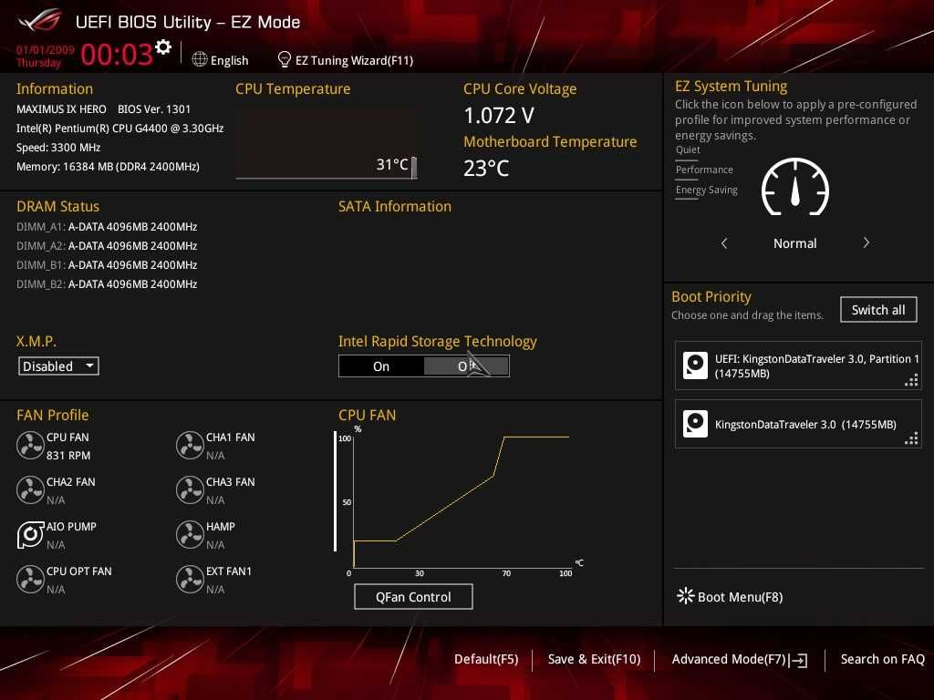934x700 pixels.
Task: Click the 23°C motherboard temperature value
Action: [x=486, y=169]
